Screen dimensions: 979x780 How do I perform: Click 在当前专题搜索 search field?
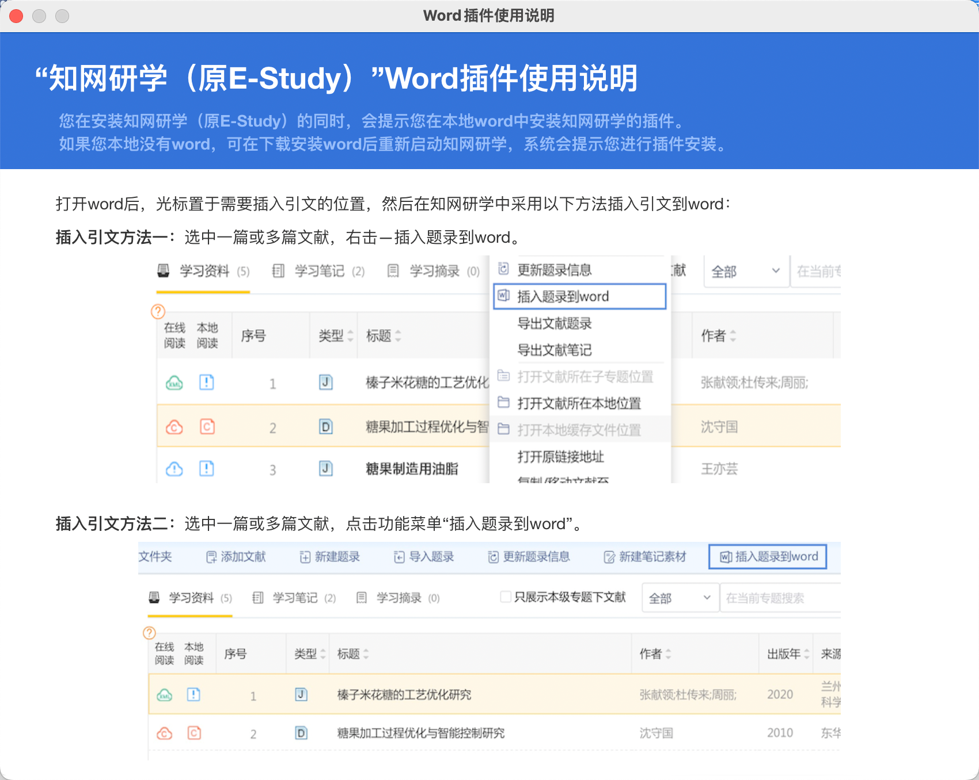[x=780, y=598]
